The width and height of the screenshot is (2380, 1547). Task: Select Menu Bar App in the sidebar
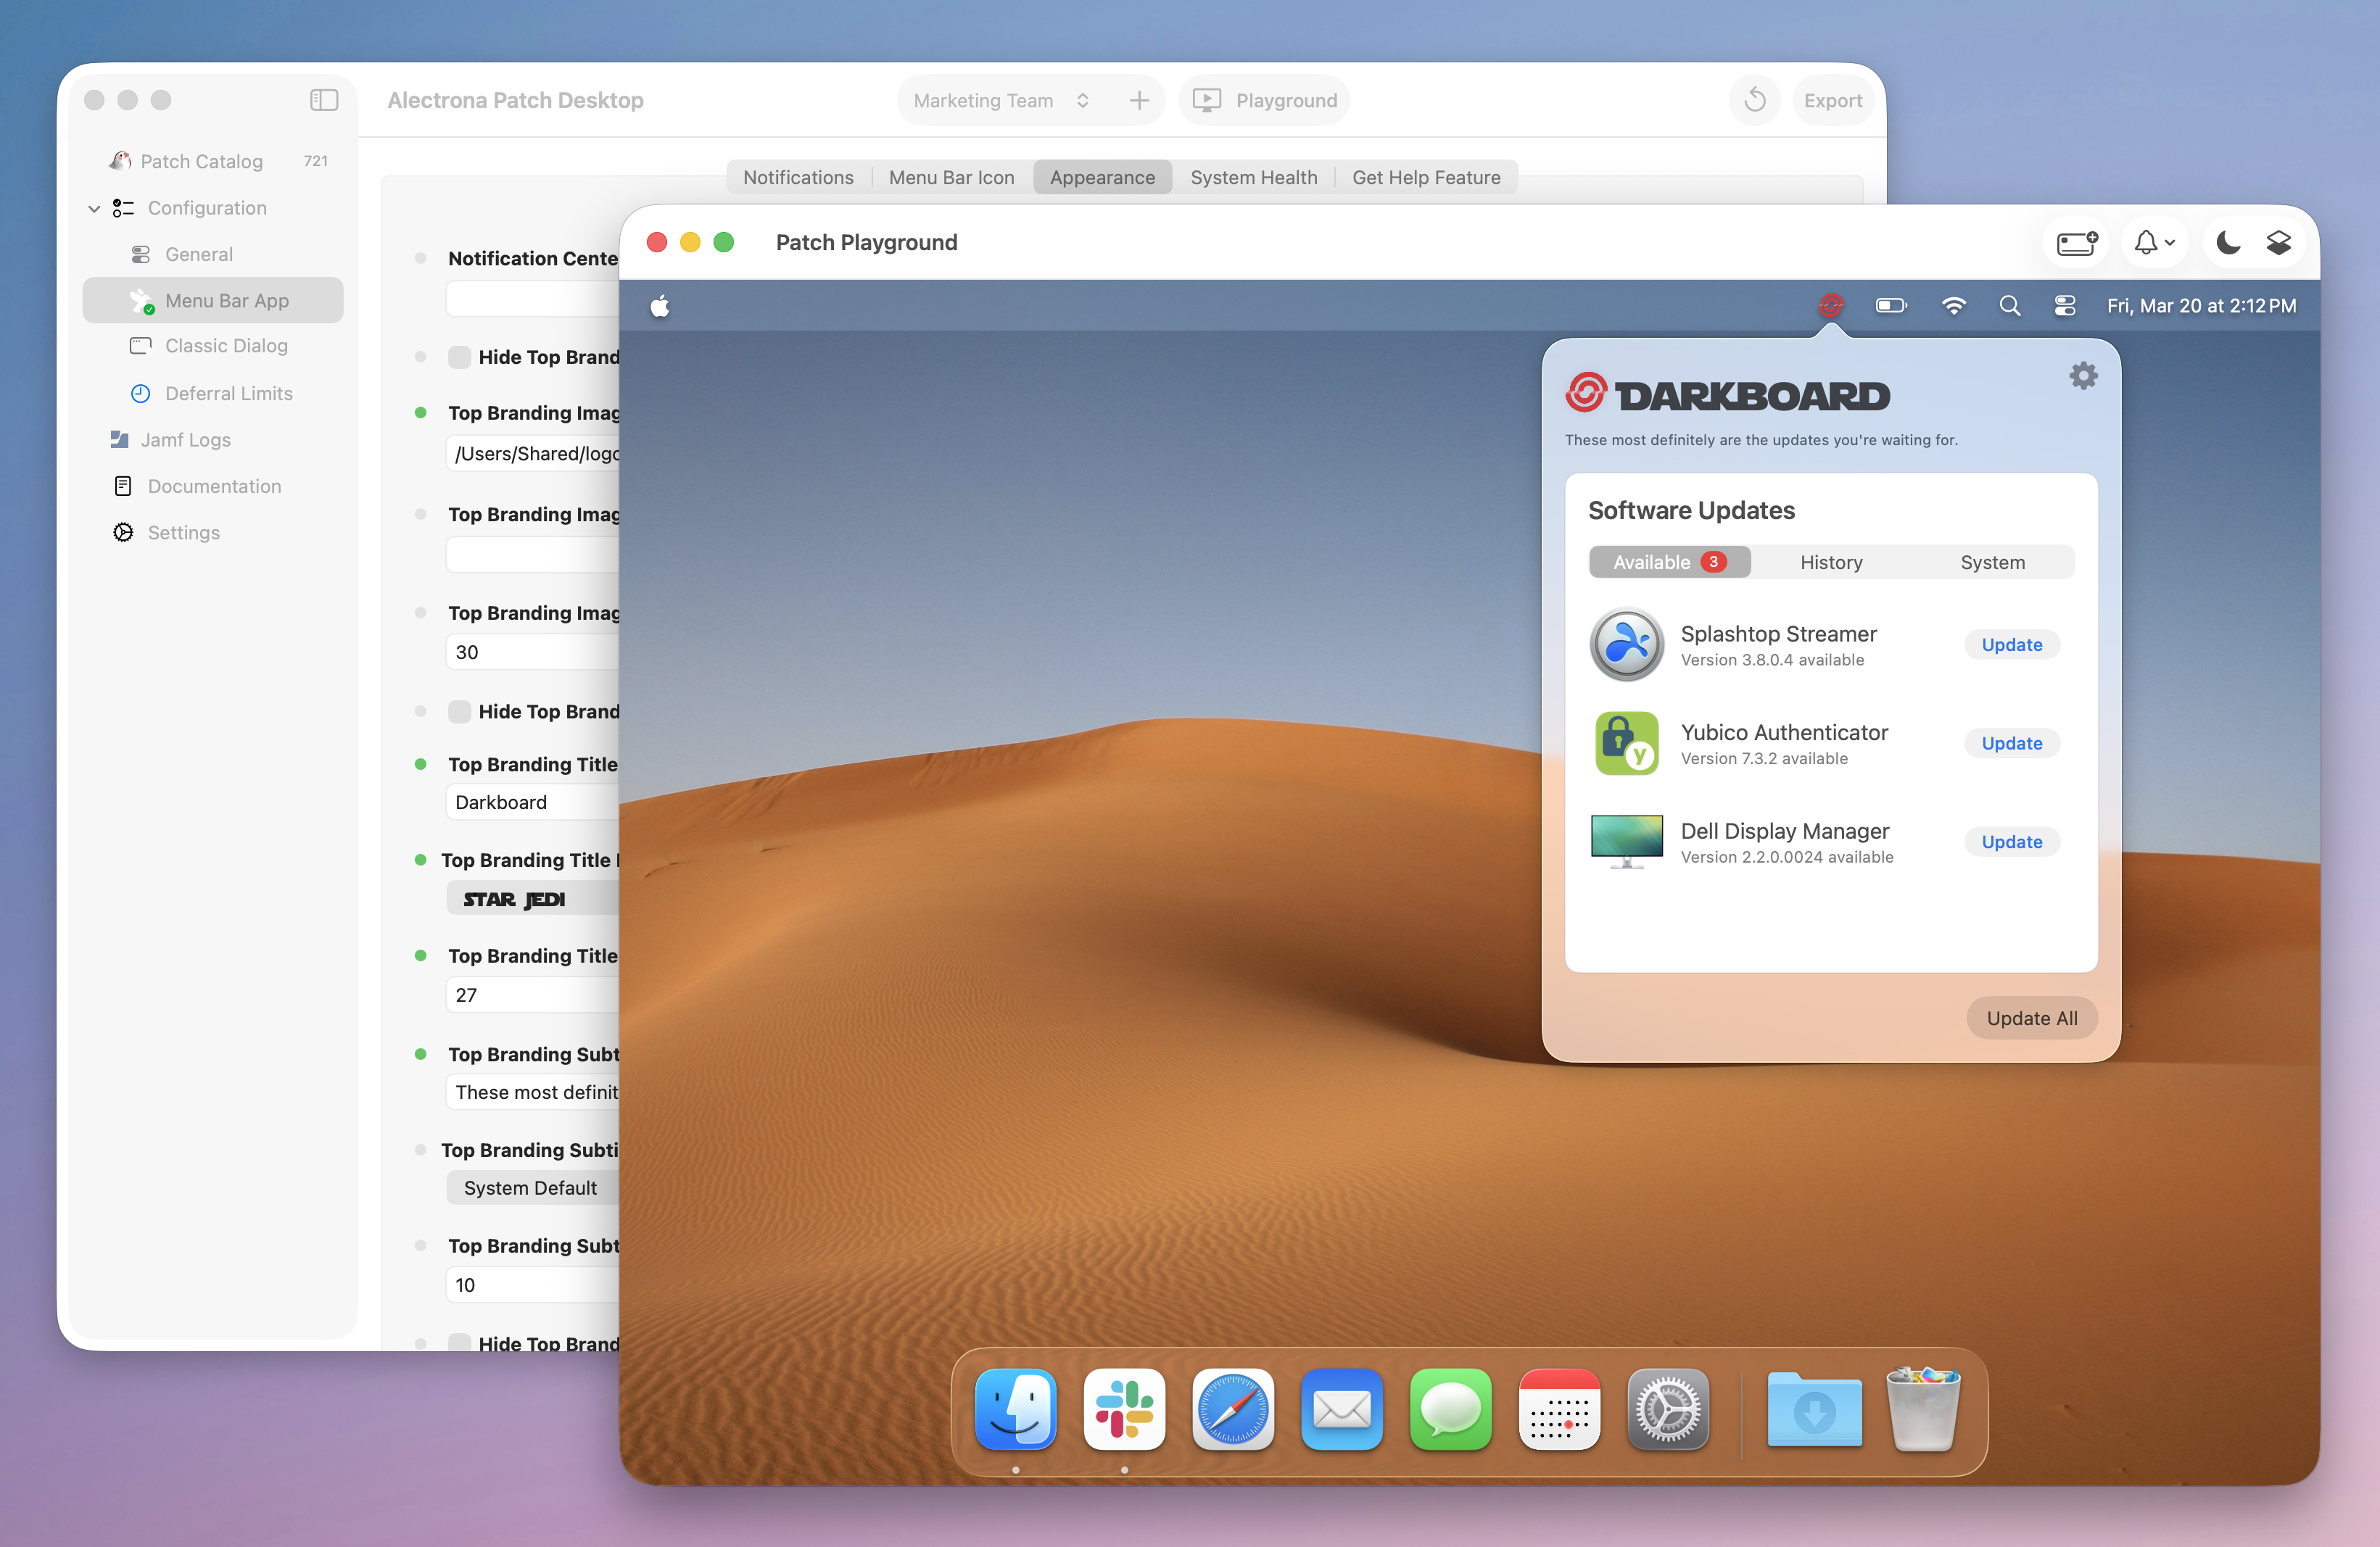coord(213,300)
